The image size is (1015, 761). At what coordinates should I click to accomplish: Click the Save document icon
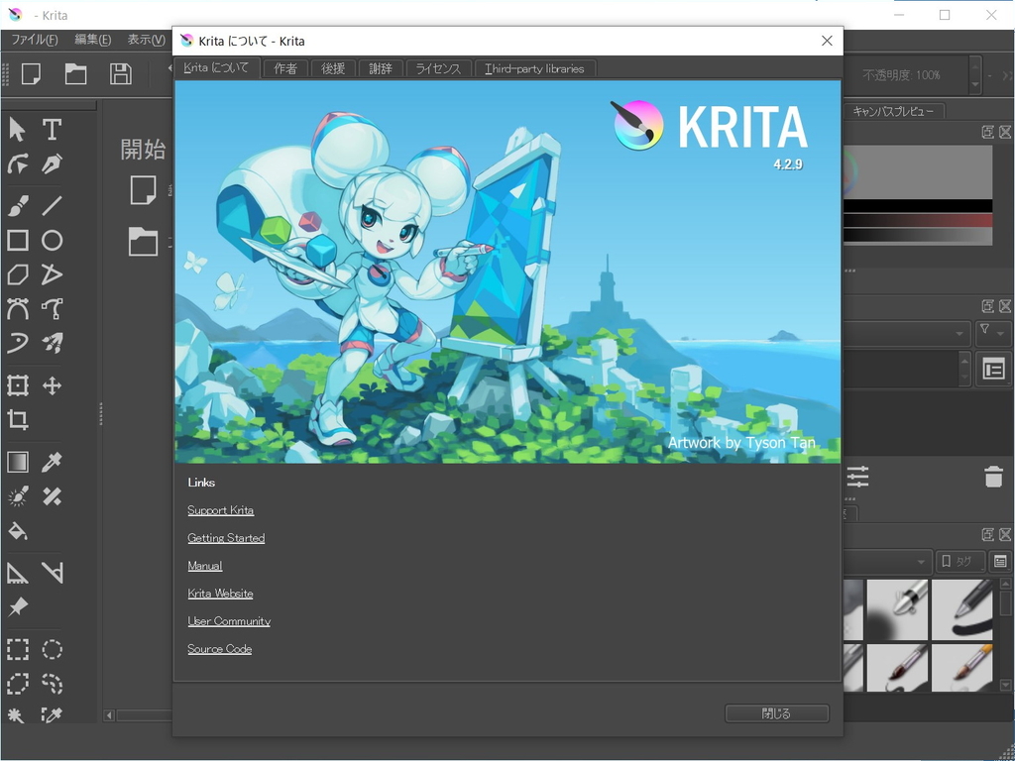(120, 75)
